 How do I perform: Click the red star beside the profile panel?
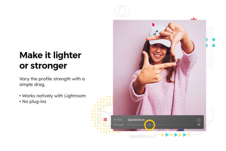click(105, 119)
